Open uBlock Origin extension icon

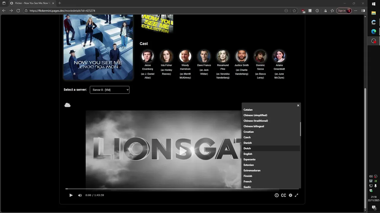pos(303,11)
